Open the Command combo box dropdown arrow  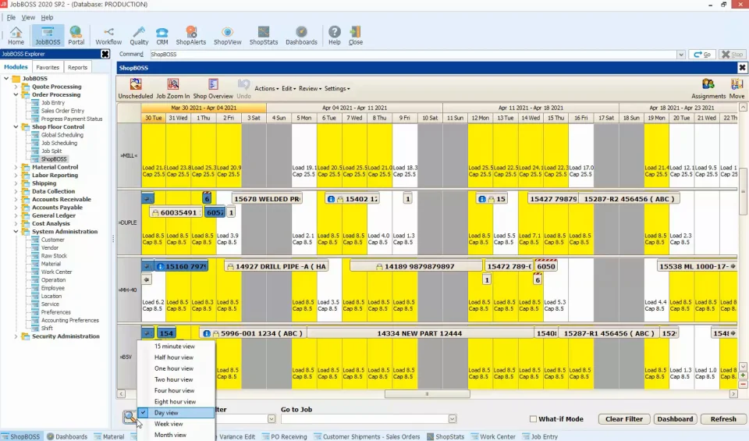click(x=680, y=55)
